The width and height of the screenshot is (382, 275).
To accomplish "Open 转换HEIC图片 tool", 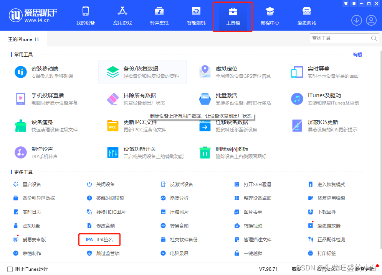I will [x=106, y=212].
